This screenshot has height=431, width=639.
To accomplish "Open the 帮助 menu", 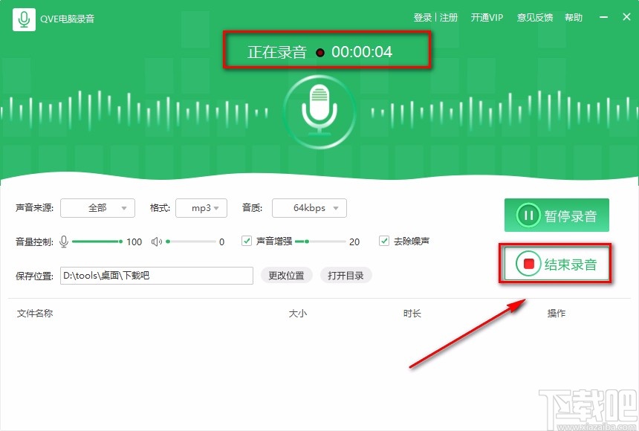I will pos(574,17).
